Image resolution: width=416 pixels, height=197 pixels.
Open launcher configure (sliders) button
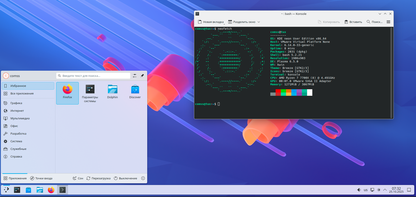[135, 76]
